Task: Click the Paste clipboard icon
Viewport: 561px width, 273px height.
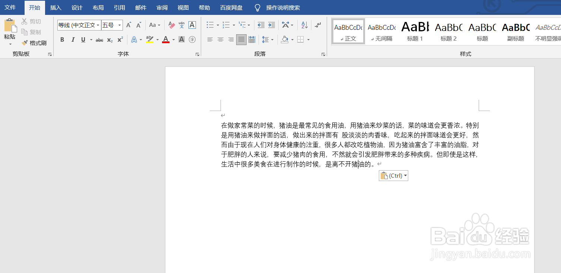Action: (10, 25)
